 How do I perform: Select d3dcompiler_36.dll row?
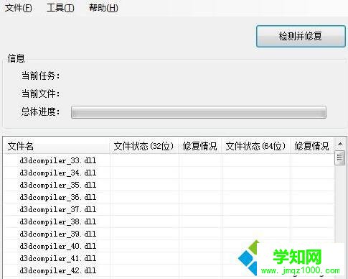point(169,197)
